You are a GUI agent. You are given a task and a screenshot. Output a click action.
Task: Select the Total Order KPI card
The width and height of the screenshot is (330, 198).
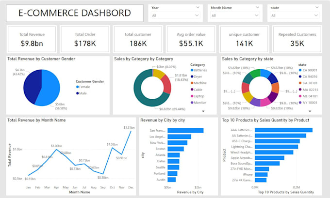pos(85,39)
